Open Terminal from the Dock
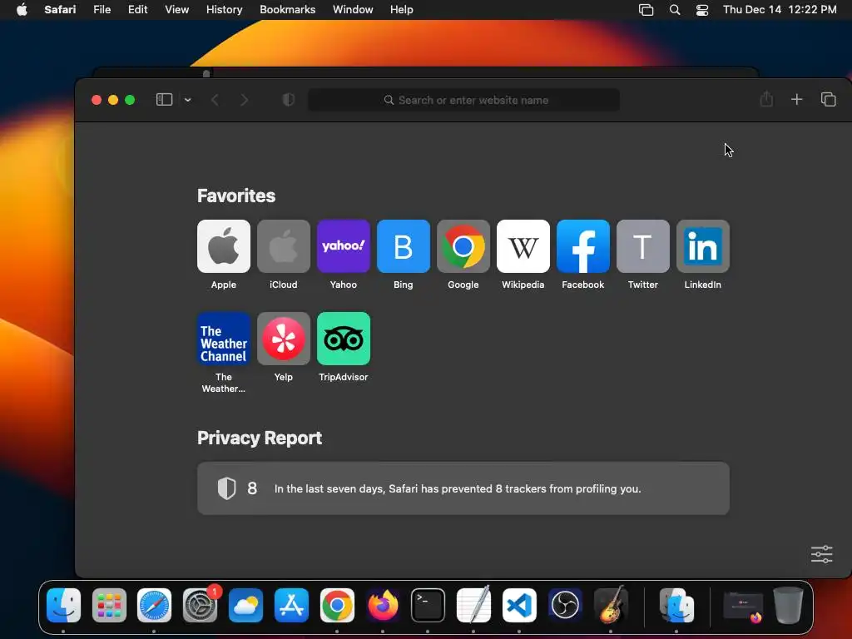The width and height of the screenshot is (852, 639). [x=428, y=606]
